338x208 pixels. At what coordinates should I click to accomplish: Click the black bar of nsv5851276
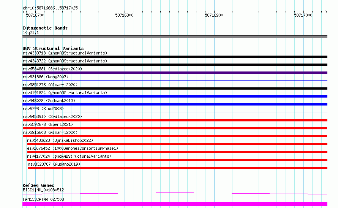pos(175,88)
